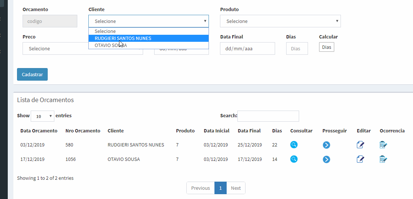Go to Previous page
Image resolution: width=413 pixels, height=199 pixels.
(x=200, y=188)
